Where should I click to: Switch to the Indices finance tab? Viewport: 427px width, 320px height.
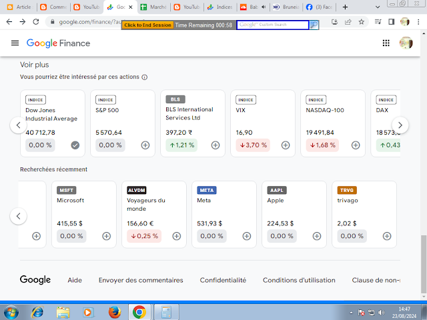pyautogui.click(x=221, y=7)
